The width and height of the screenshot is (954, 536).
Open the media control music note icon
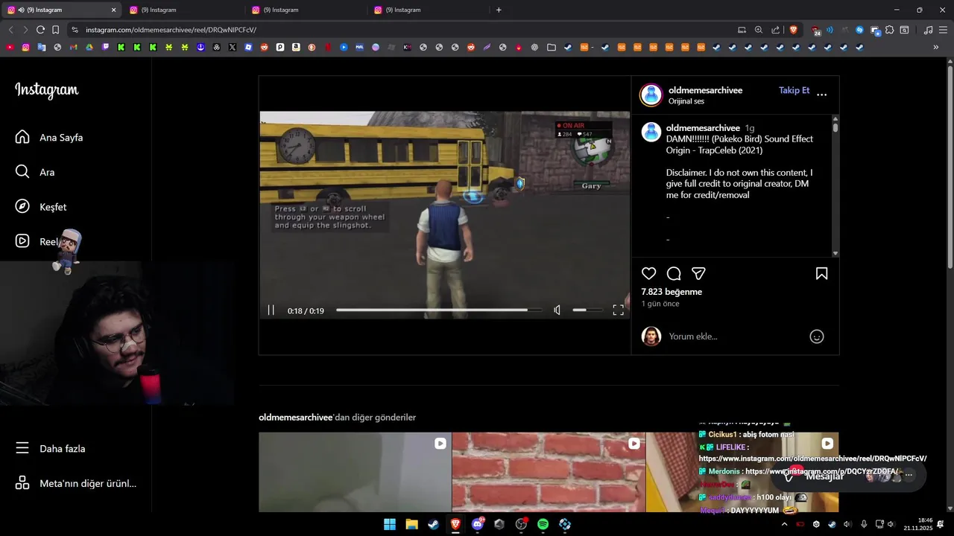pos(928,30)
